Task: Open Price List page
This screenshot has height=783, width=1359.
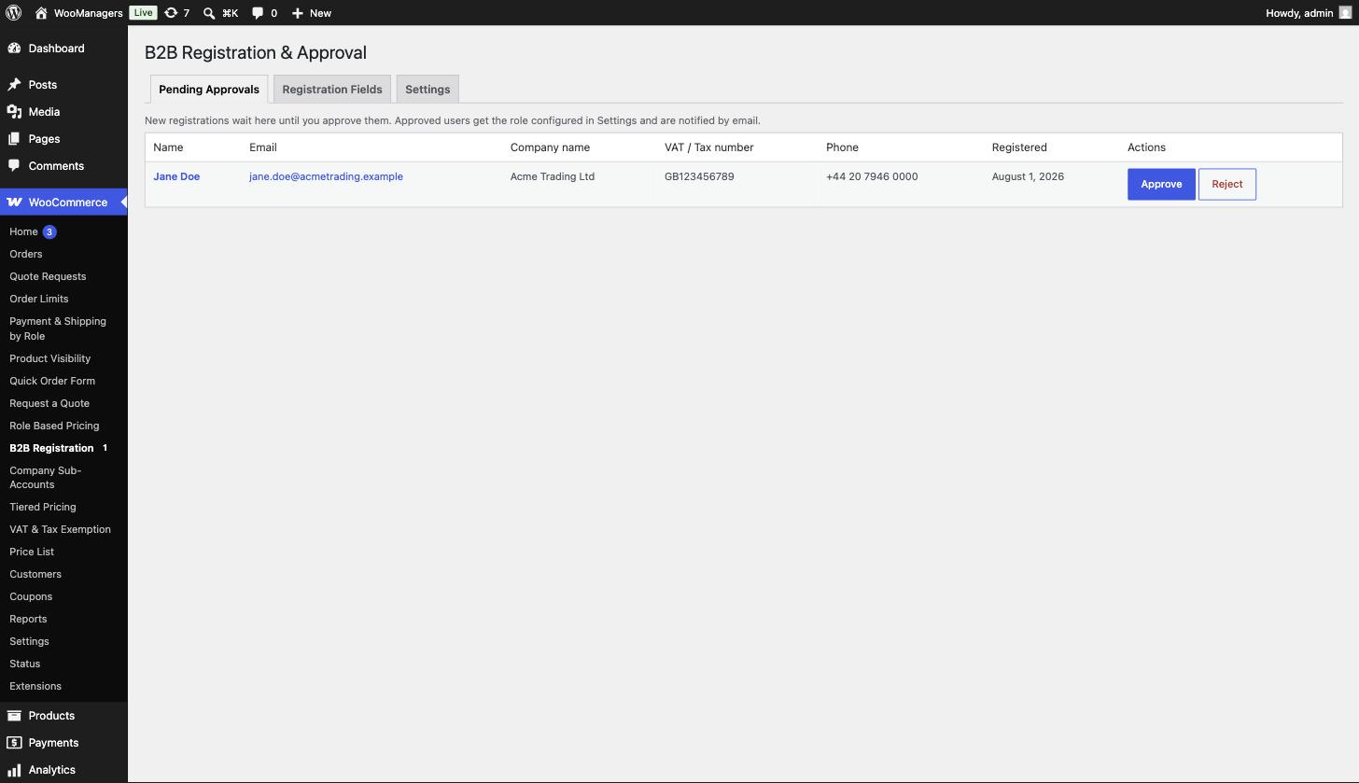Action: point(32,552)
